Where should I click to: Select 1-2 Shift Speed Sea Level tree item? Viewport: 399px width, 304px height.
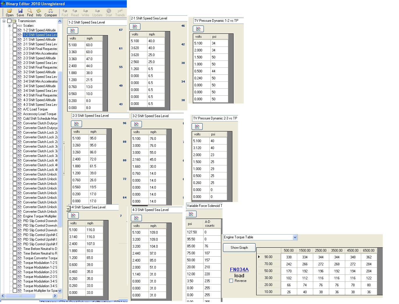40,35
